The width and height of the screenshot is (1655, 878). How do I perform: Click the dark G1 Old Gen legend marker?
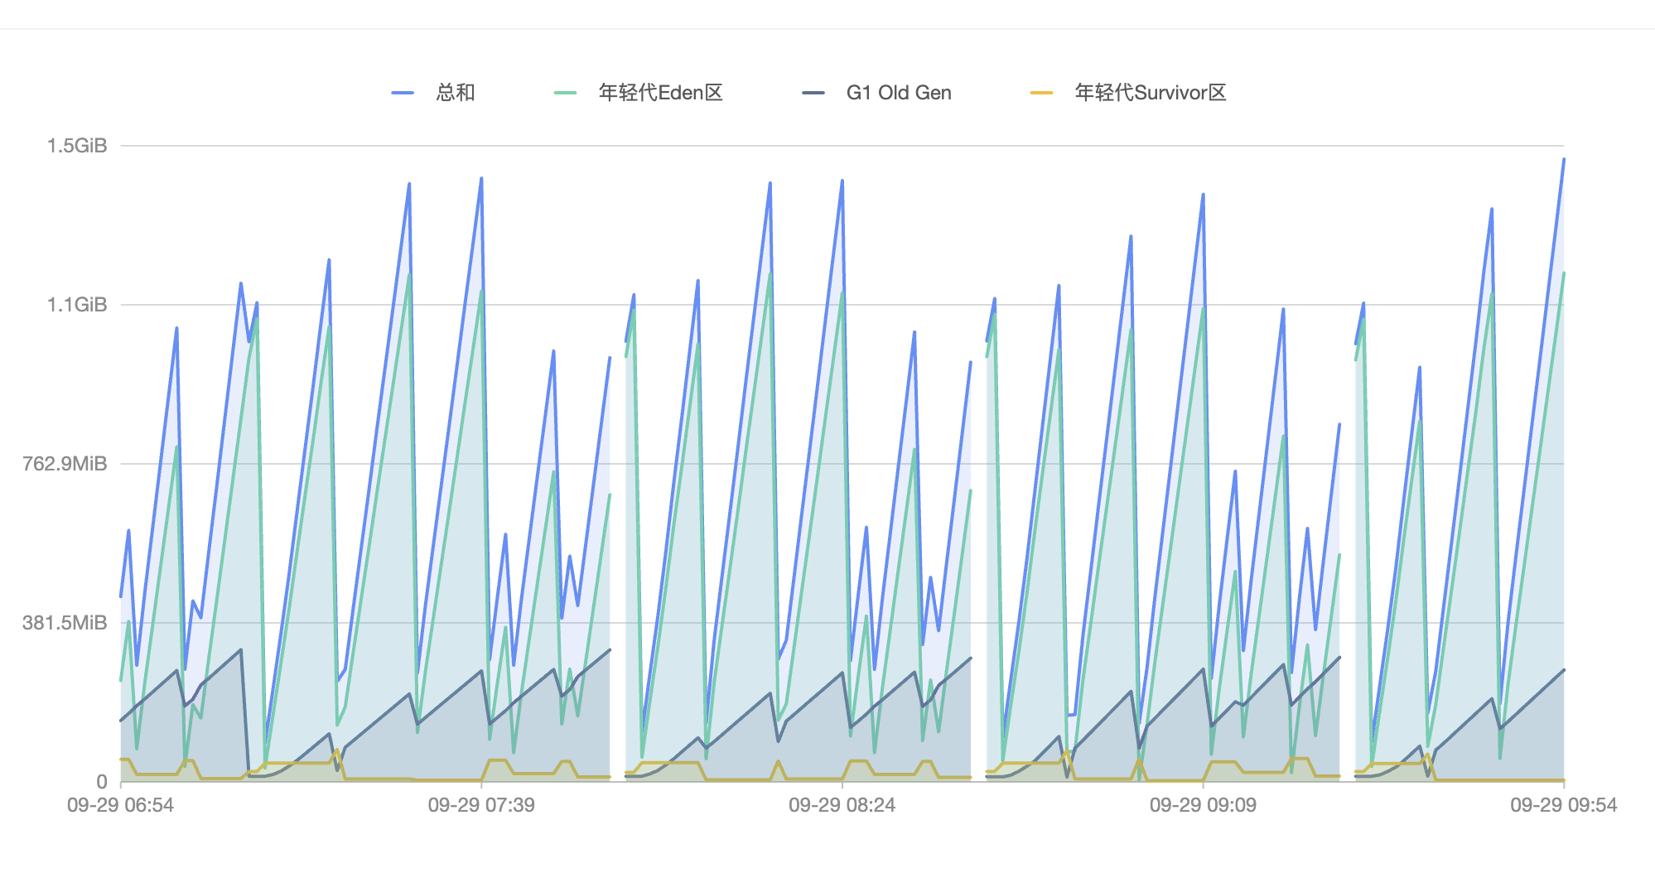point(813,93)
